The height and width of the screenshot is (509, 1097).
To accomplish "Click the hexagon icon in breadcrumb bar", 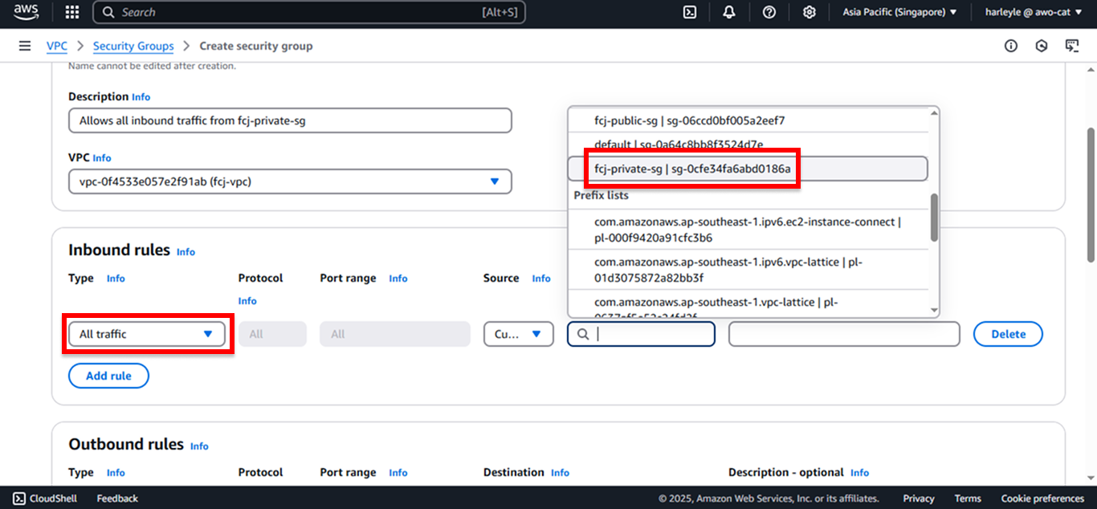I will 1042,46.
